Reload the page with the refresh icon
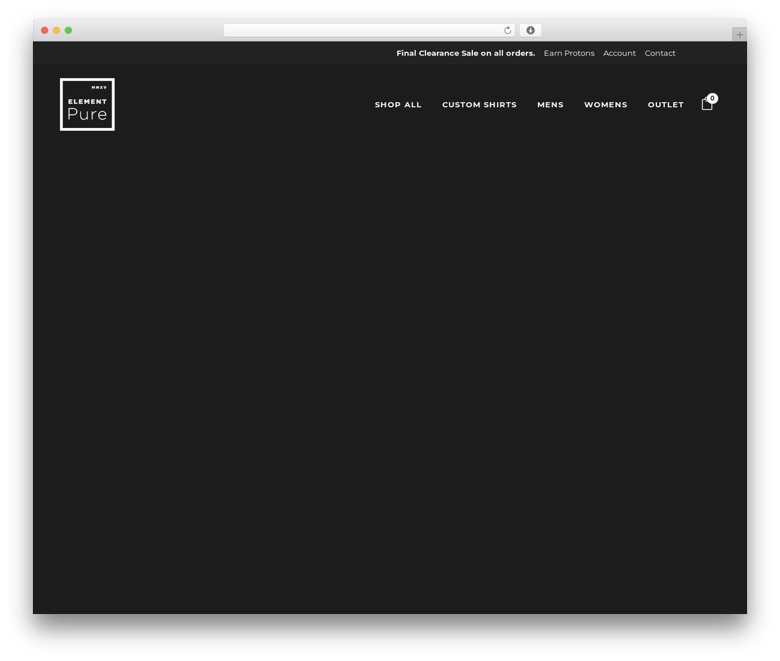This screenshot has width=780, height=661. click(507, 30)
